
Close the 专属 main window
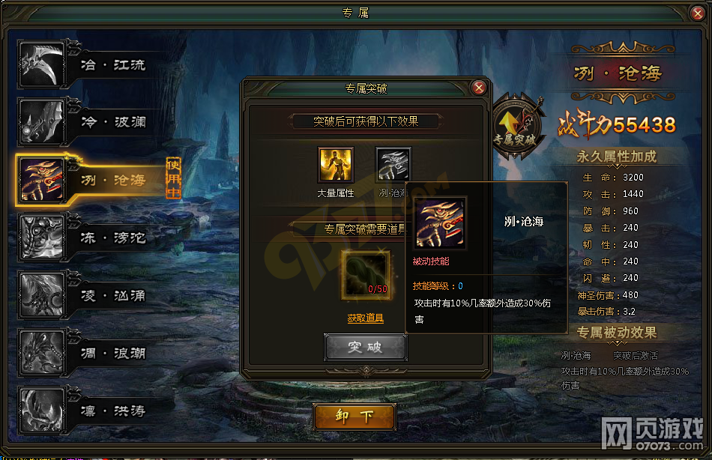coord(698,13)
